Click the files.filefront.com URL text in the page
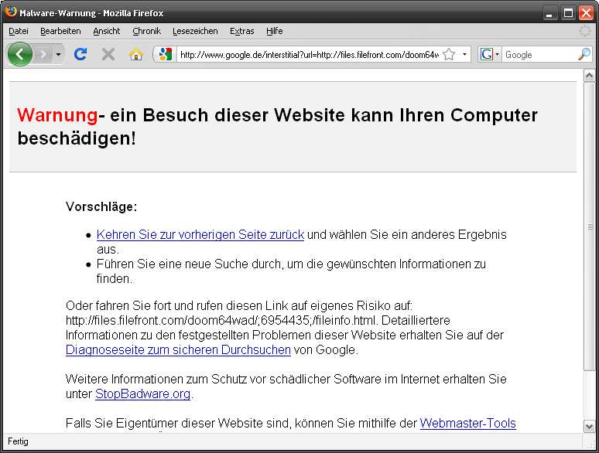The height and width of the screenshot is (453, 599). [x=220, y=320]
